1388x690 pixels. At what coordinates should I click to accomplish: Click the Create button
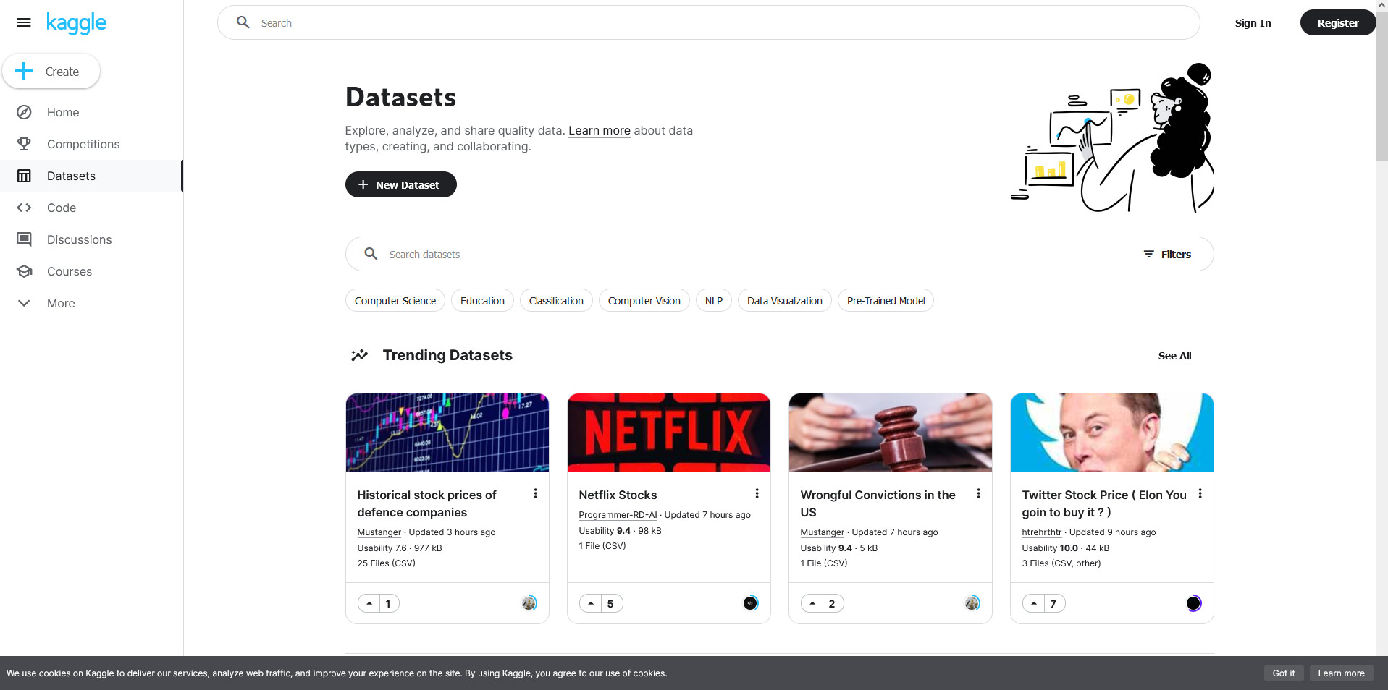pos(51,71)
